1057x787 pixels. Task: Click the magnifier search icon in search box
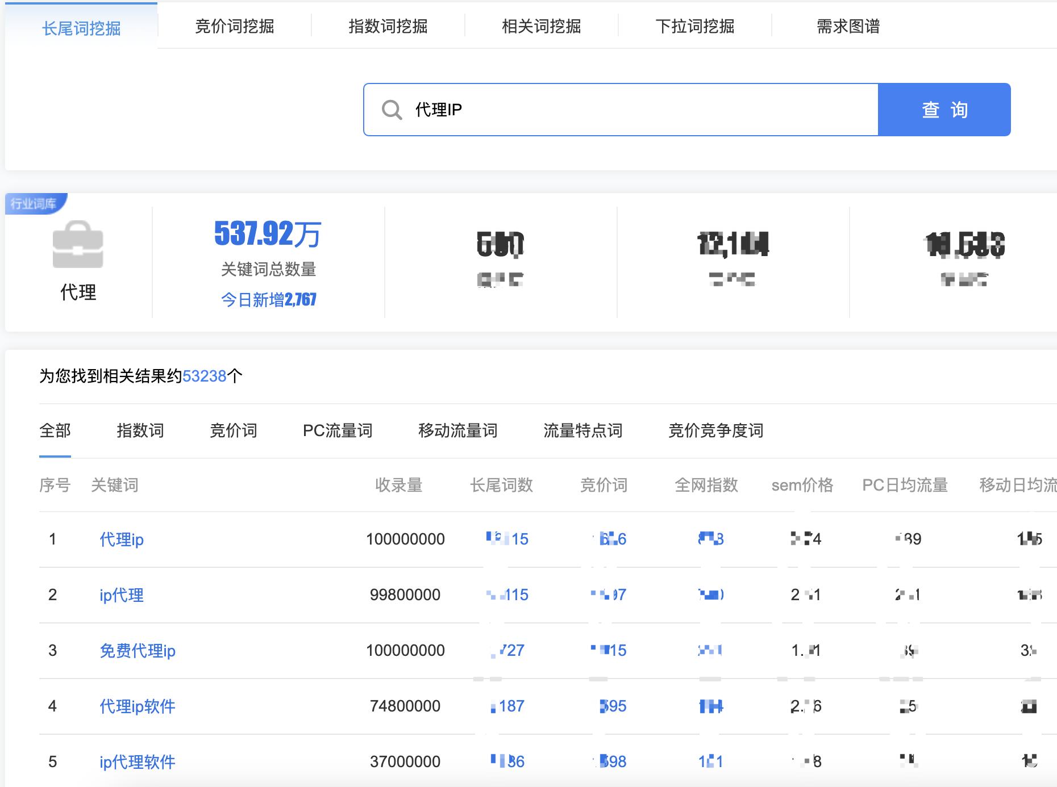click(x=393, y=108)
